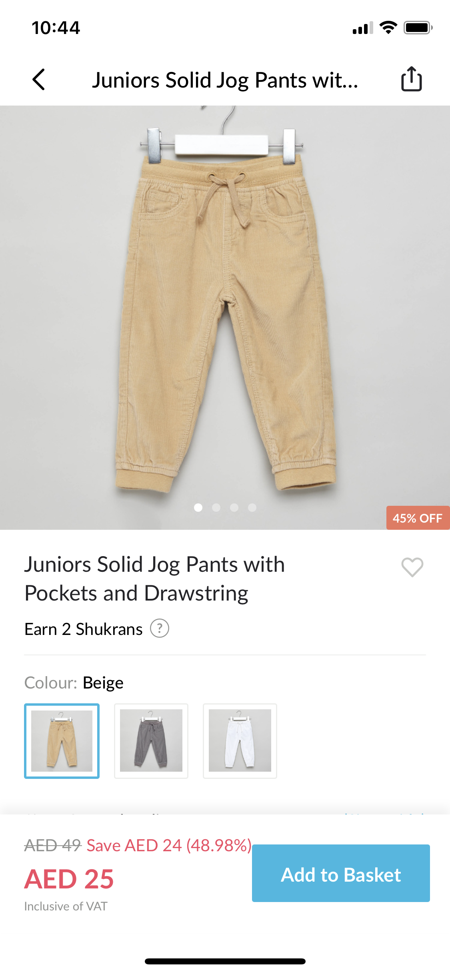The height and width of the screenshot is (974, 450).
Task: Open Shukrans help question mark icon
Action: pyautogui.click(x=160, y=629)
